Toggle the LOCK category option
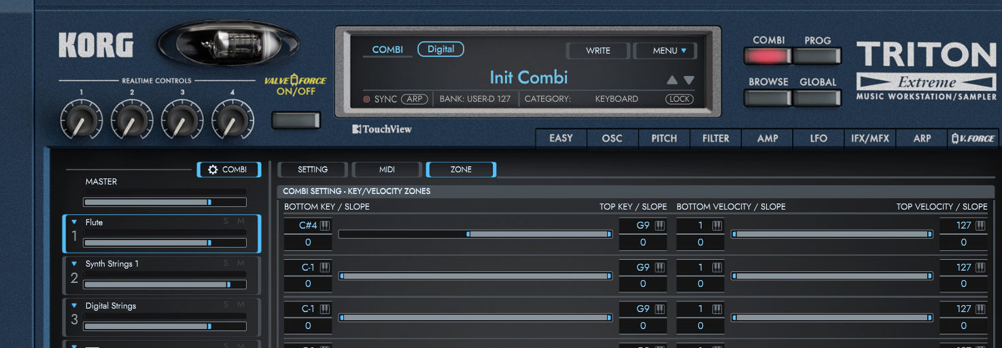This screenshot has width=1002, height=348. tap(679, 99)
